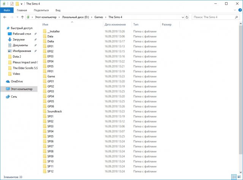Select the SP01 folder
243x180 pixels.
click(50, 116)
